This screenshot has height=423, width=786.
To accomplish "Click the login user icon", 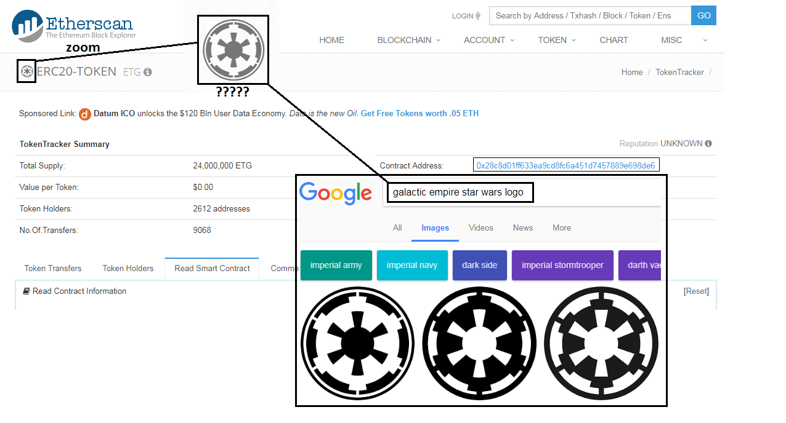I will tap(478, 16).
